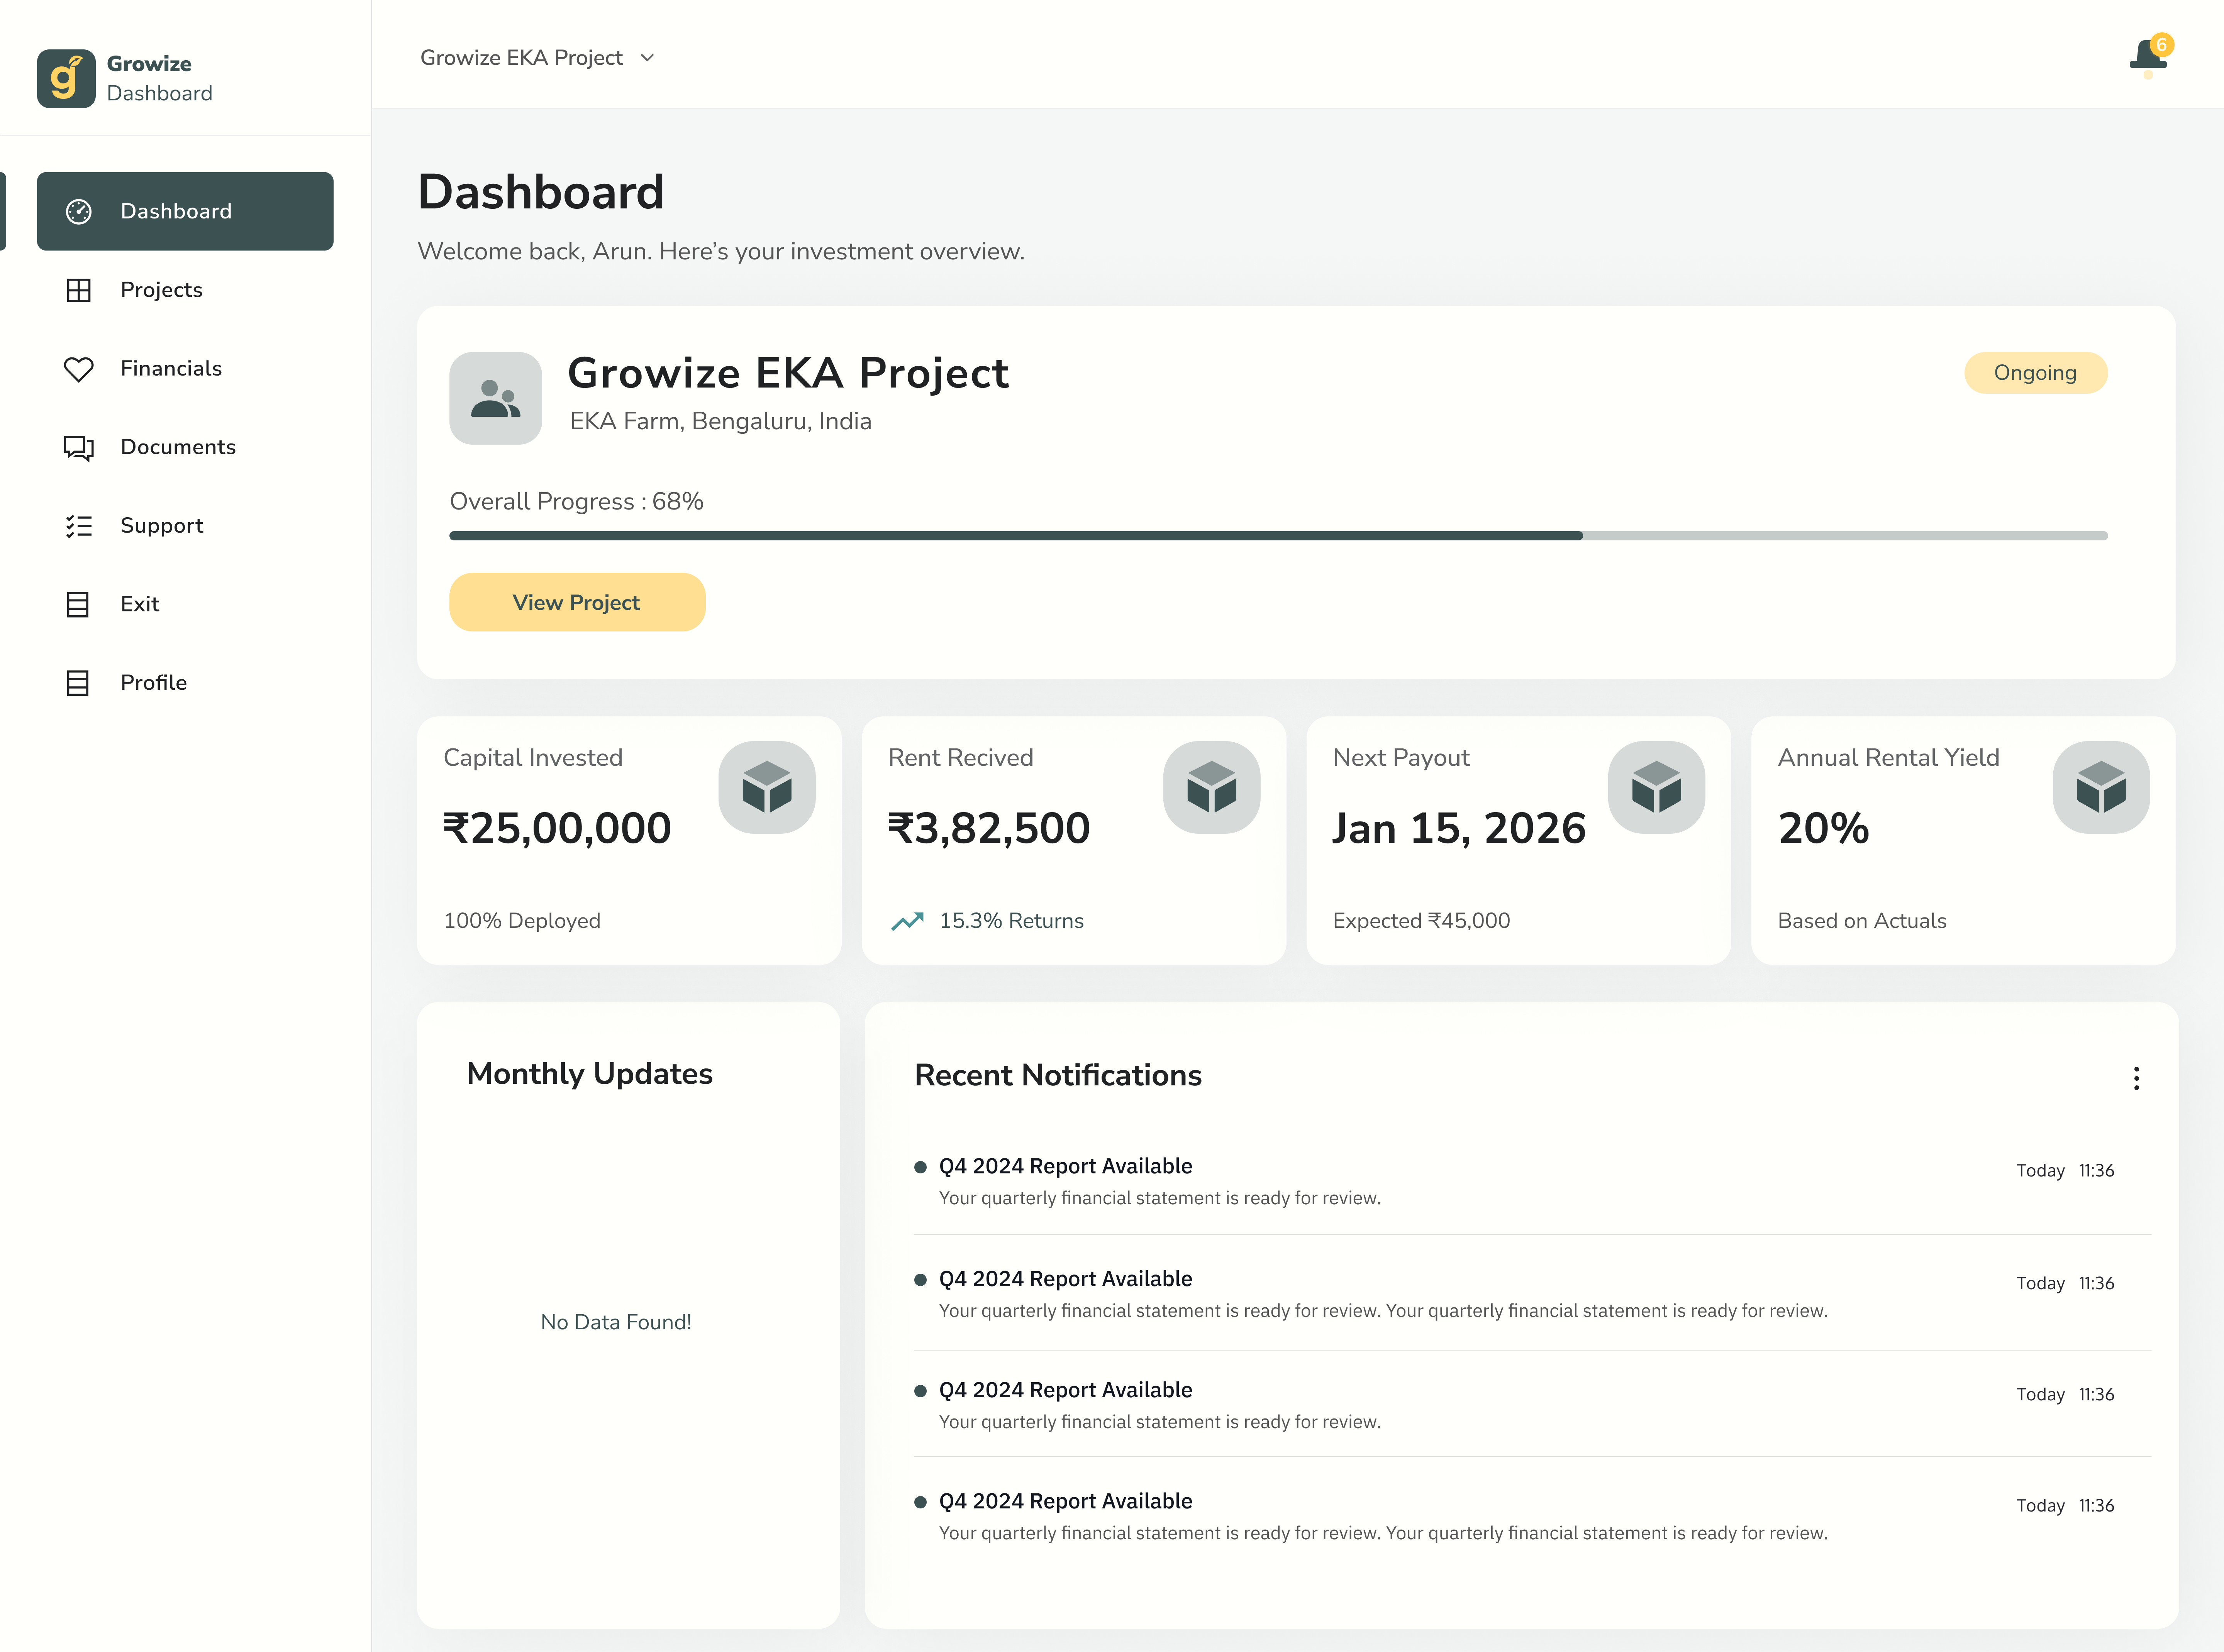Open the Growize EKA Project dropdown
This screenshot has height=1652, width=2224.
(521, 58)
